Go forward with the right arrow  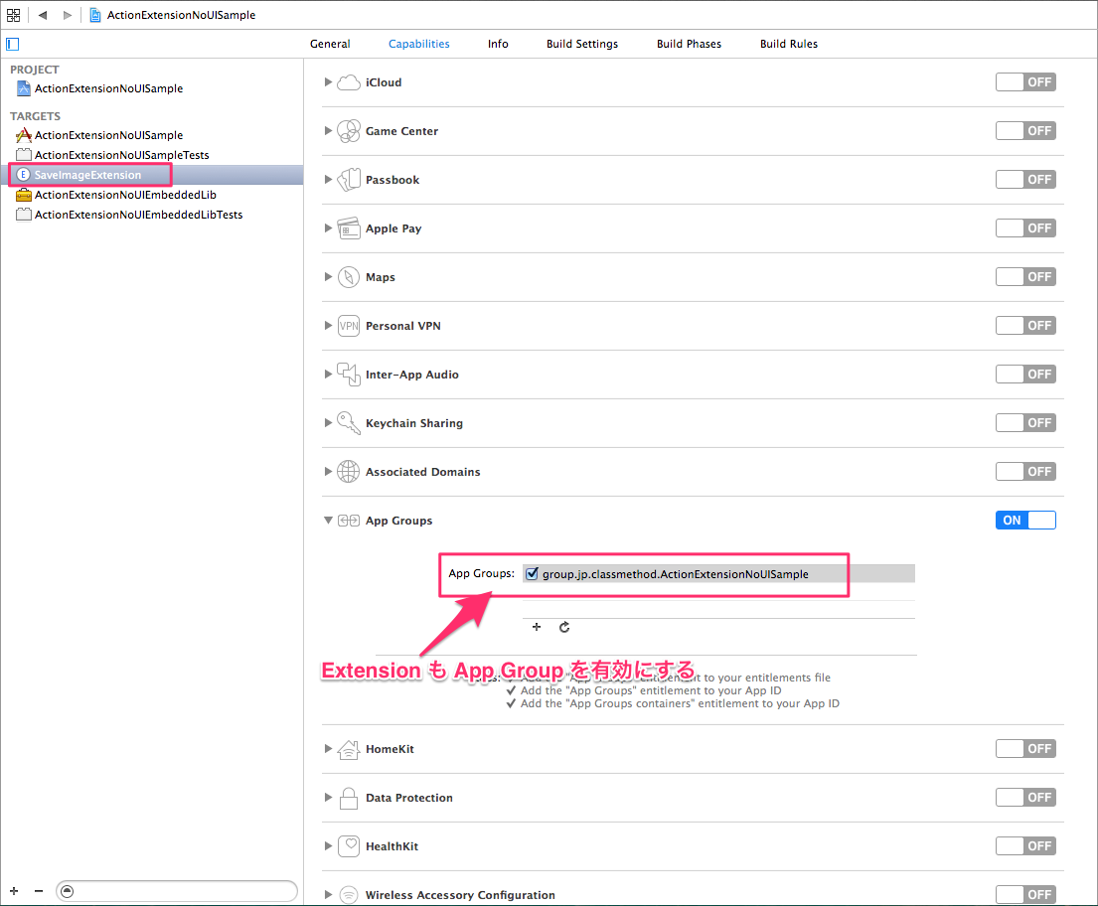pyautogui.click(x=68, y=15)
